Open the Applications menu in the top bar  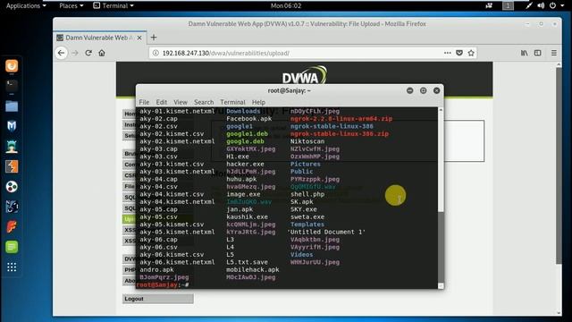[x=26, y=5]
